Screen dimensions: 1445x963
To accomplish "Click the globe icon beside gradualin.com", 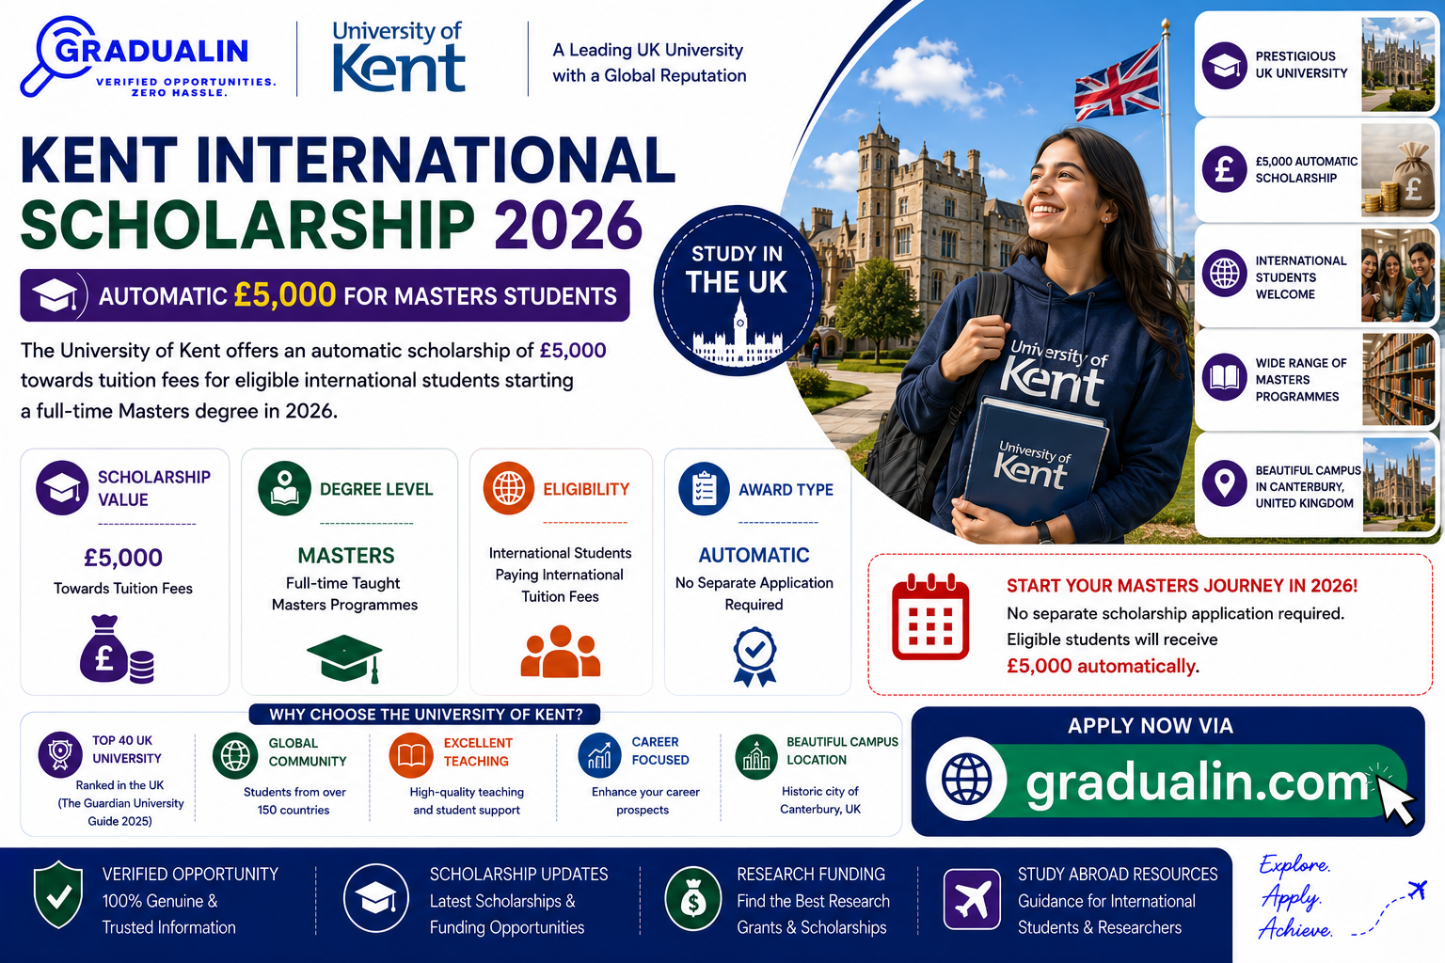I will 967,780.
